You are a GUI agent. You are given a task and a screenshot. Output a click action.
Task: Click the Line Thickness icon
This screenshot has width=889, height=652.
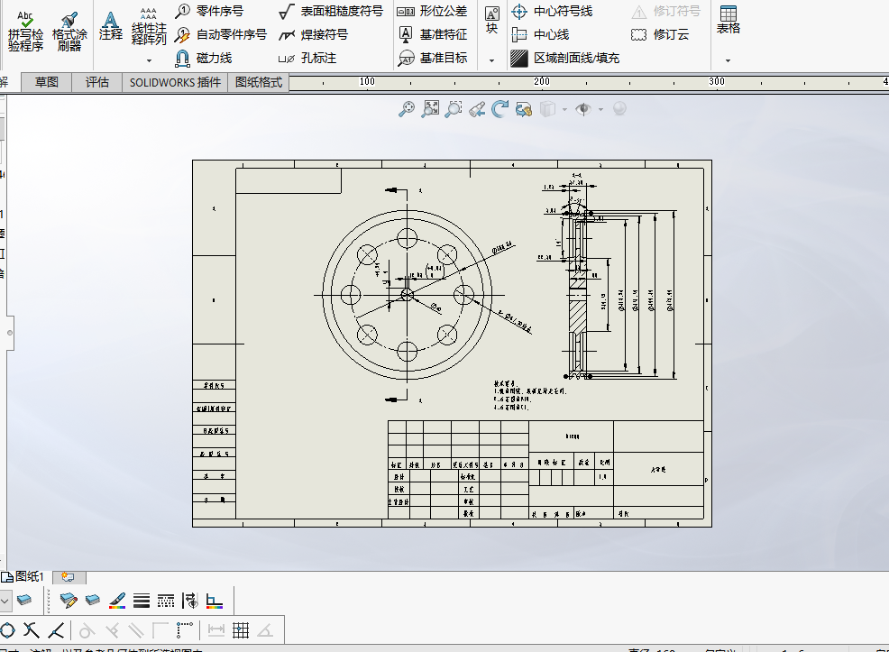(142, 601)
